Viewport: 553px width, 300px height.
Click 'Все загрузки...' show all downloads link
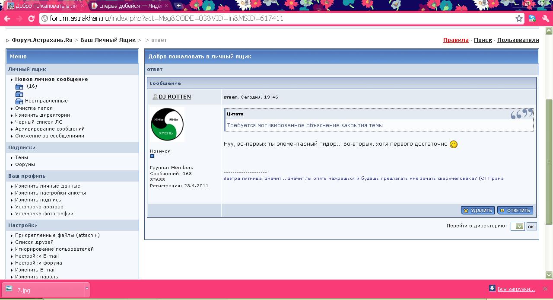pyautogui.click(x=516, y=289)
